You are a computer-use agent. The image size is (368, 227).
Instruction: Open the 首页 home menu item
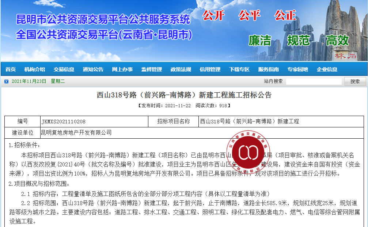click(11, 69)
